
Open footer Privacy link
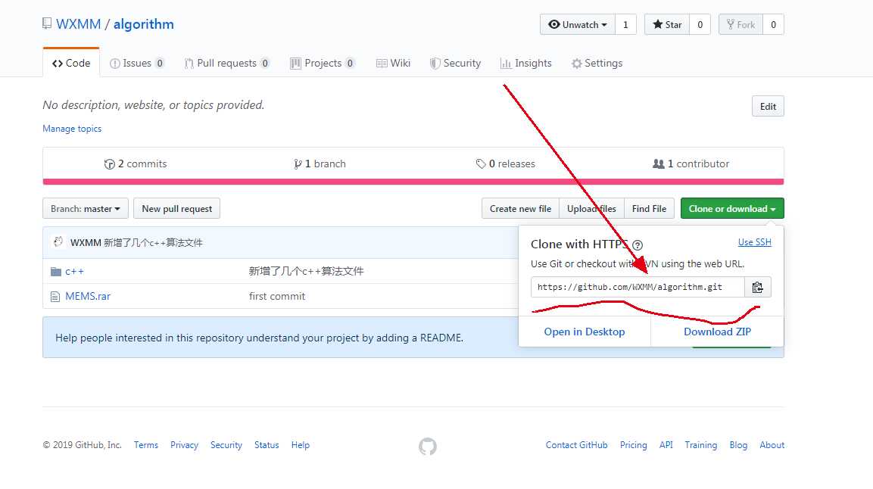tap(184, 445)
